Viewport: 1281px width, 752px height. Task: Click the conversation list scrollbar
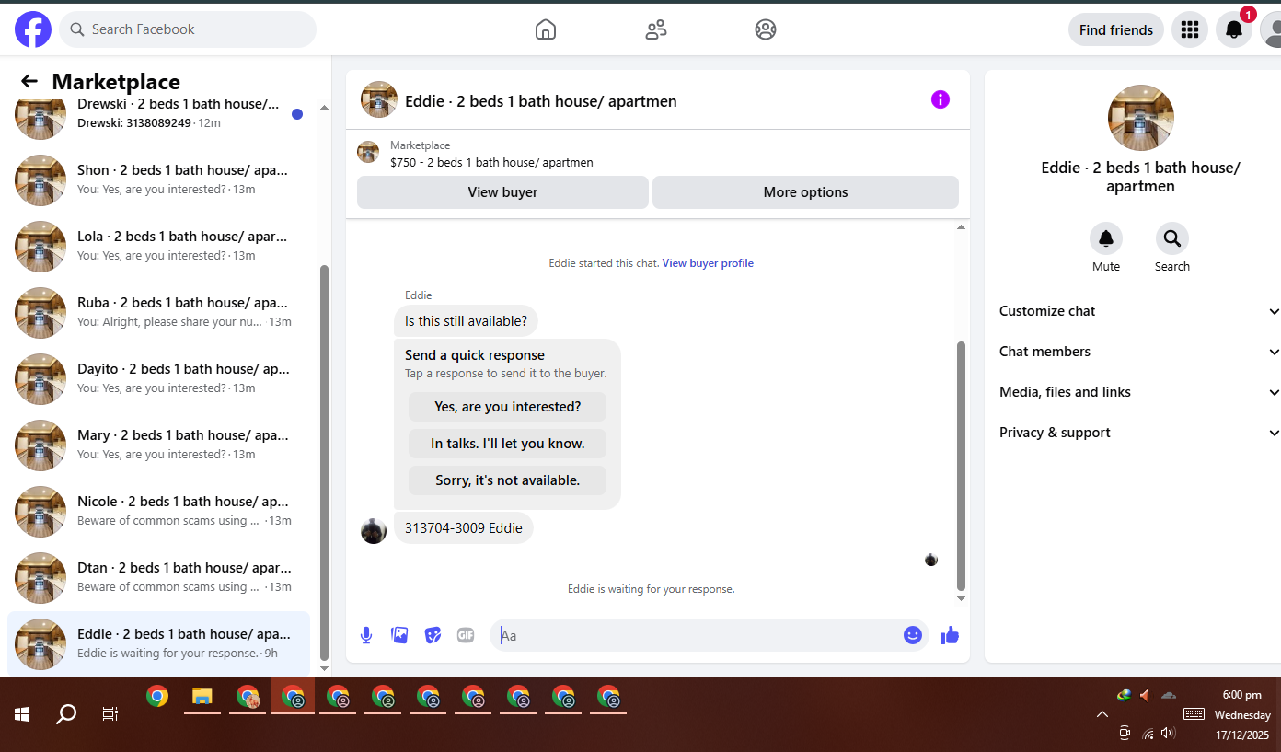tap(324, 463)
